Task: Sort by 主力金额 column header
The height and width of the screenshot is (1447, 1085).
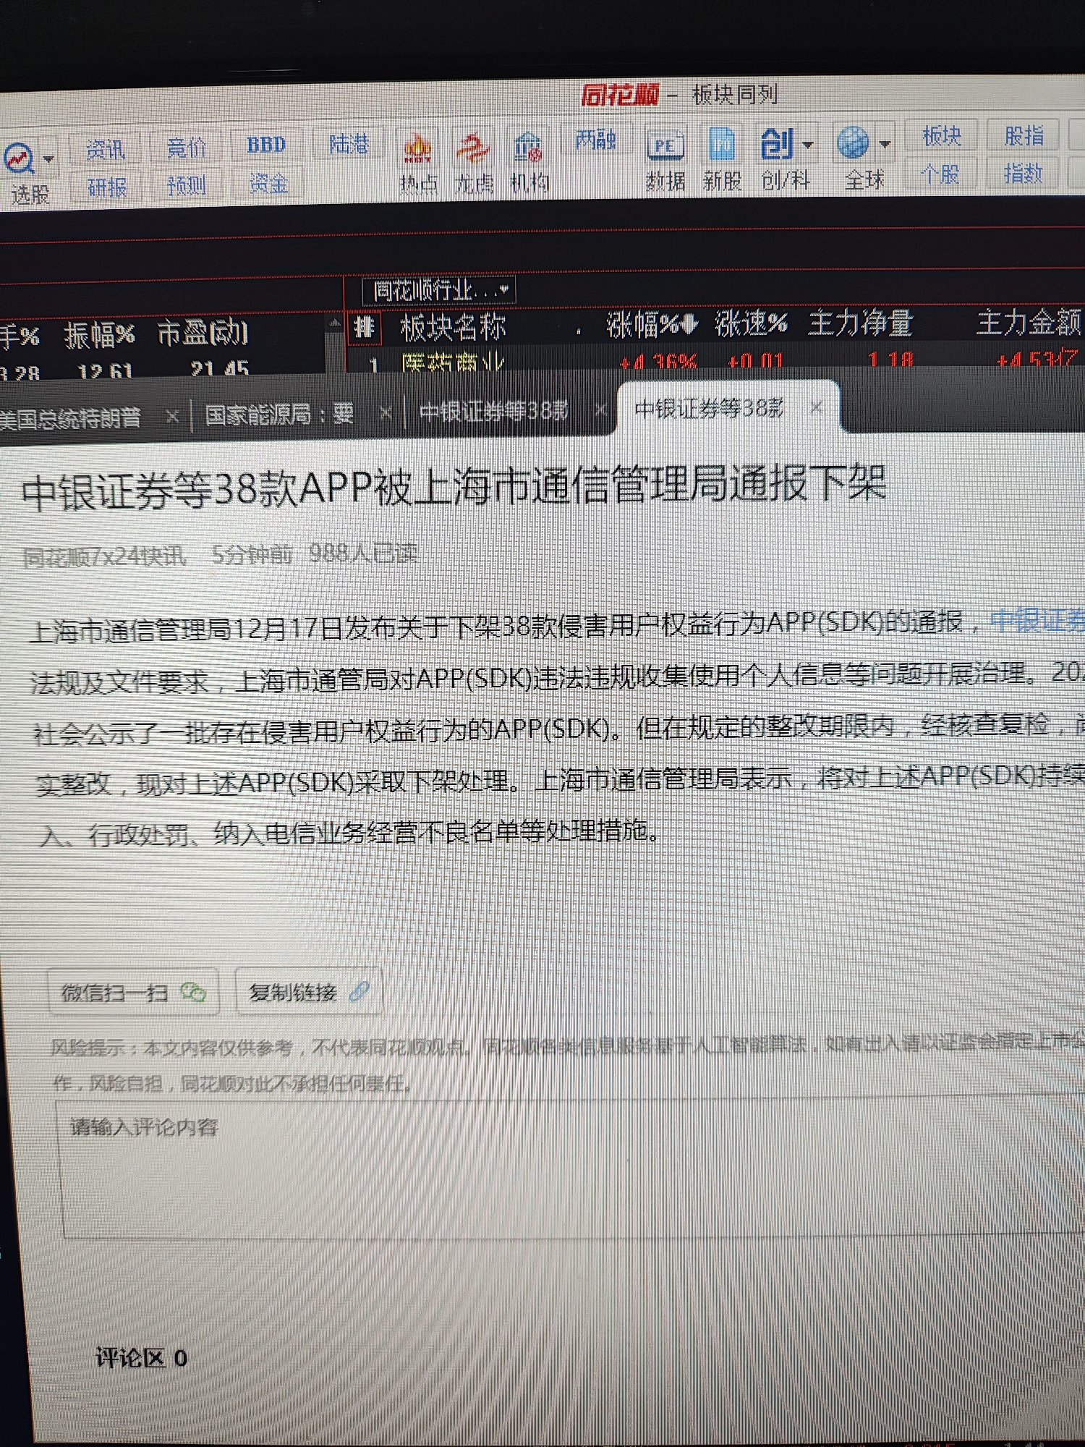Action: coord(1029,322)
